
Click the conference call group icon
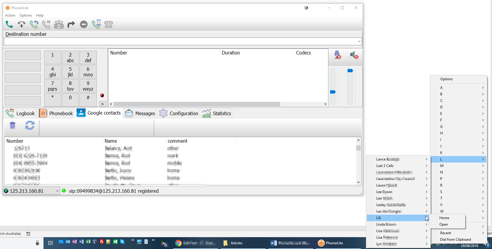pos(59,24)
